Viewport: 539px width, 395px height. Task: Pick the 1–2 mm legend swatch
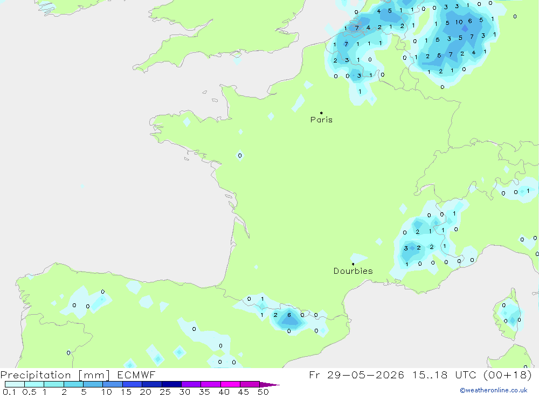point(54,384)
